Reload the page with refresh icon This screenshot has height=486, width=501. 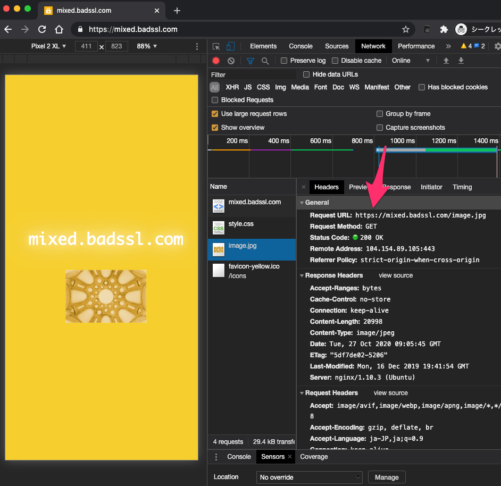click(42, 29)
